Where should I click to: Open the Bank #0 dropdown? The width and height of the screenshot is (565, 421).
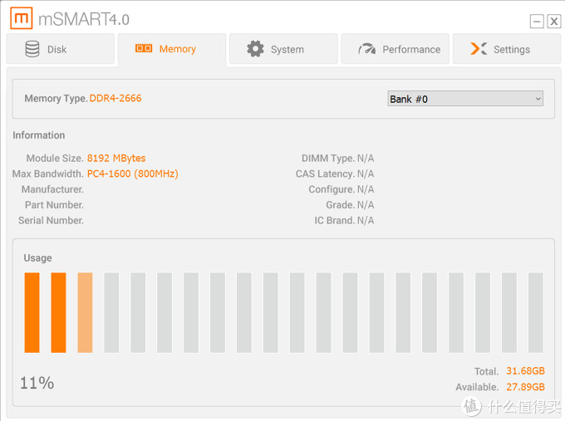[465, 99]
